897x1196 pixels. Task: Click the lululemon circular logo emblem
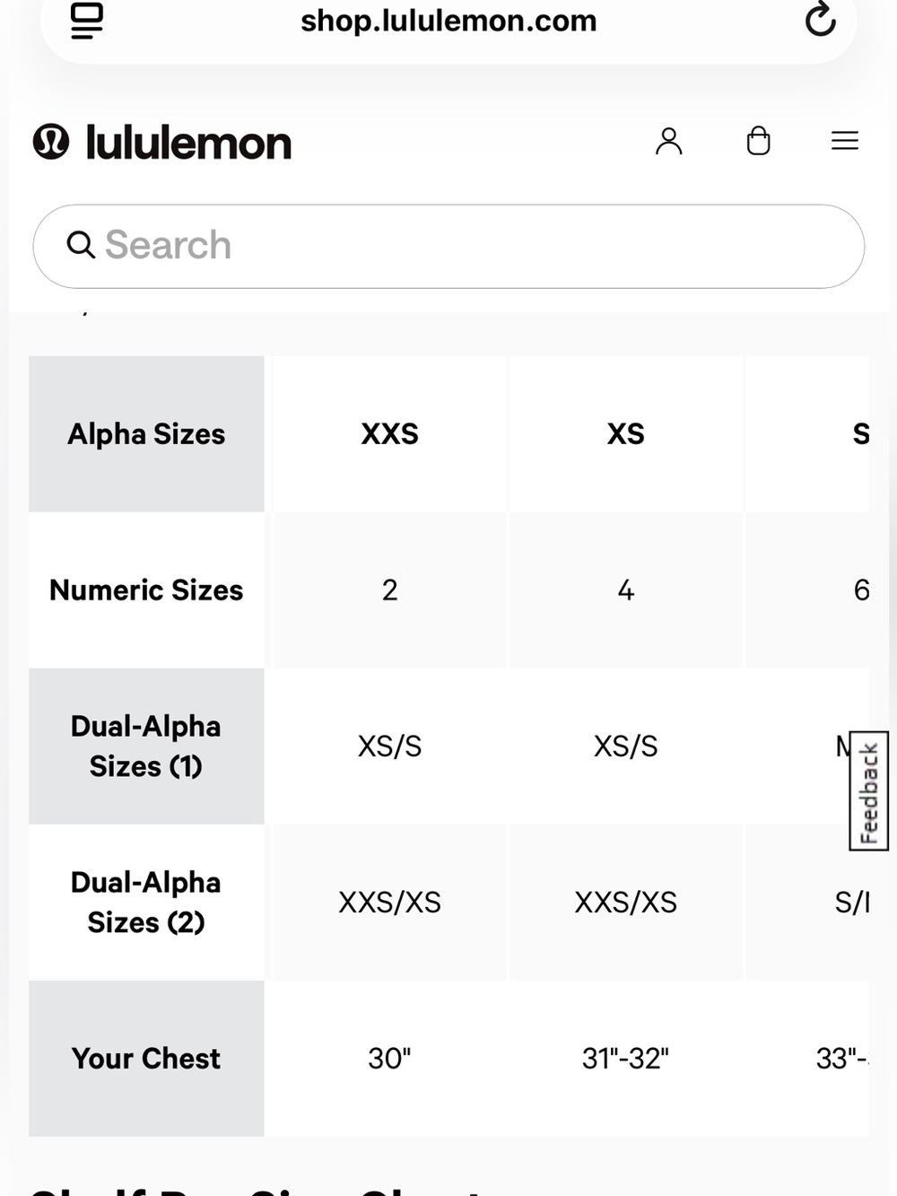point(51,142)
